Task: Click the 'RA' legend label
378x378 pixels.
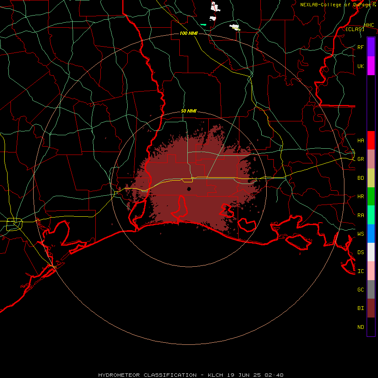Action: click(360, 215)
